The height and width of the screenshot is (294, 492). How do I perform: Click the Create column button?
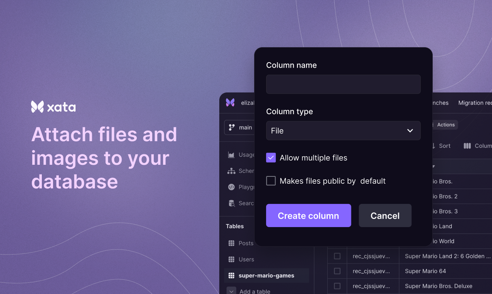point(308,215)
